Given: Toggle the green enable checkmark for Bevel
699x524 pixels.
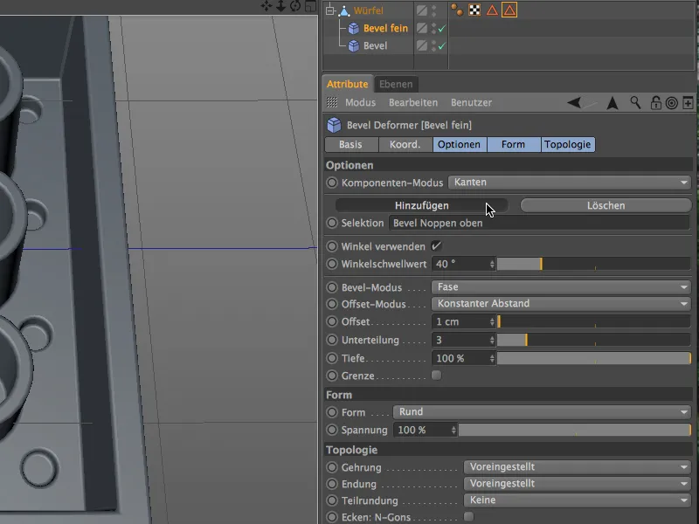Looking at the screenshot, I should (442, 46).
